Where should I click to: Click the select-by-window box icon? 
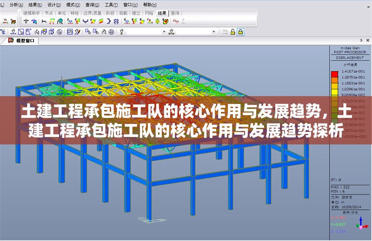tap(21, 32)
